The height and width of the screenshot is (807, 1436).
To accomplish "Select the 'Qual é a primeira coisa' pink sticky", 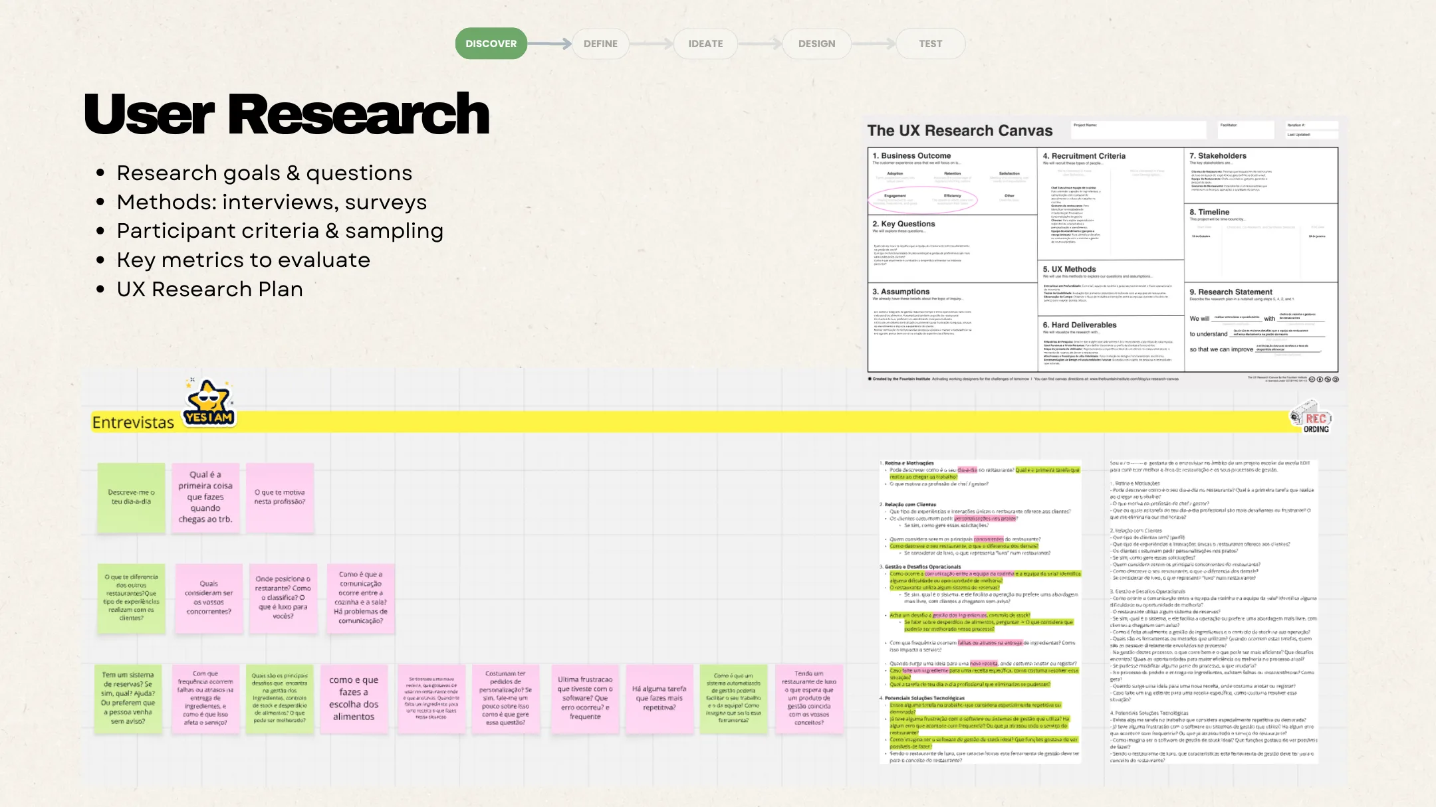I will (205, 497).
